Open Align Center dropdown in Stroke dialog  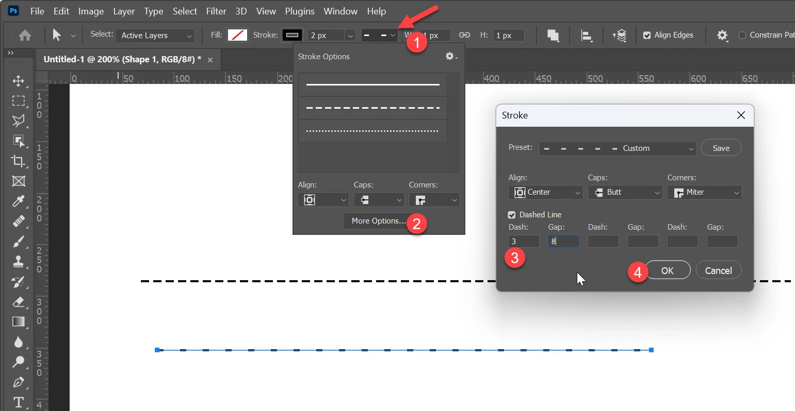click(545, 192)
